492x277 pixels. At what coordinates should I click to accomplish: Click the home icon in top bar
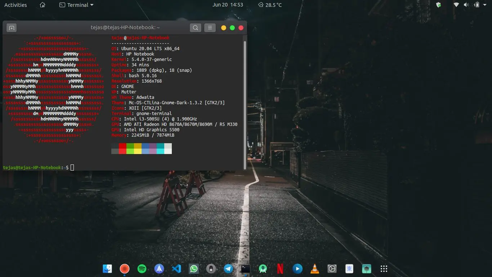pos(43,5)
